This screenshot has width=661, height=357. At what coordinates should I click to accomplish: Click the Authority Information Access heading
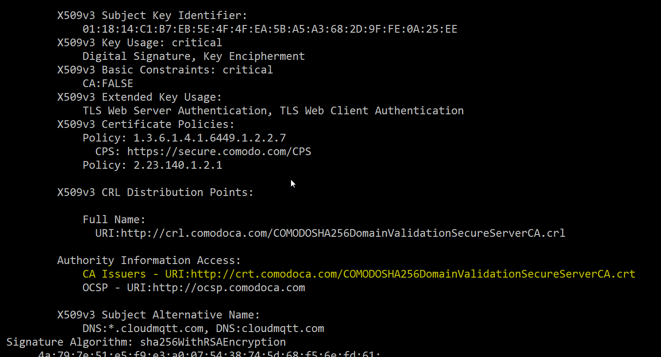coord(149,261)
